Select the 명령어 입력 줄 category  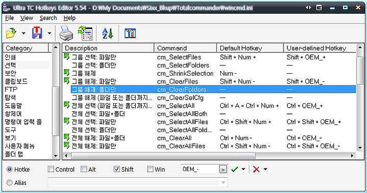coord(23,122)
